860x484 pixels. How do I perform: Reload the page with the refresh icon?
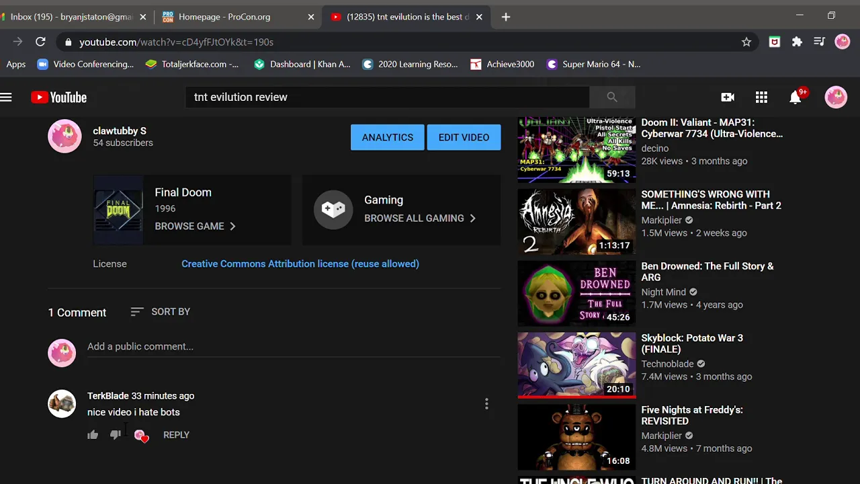point(40,42)
